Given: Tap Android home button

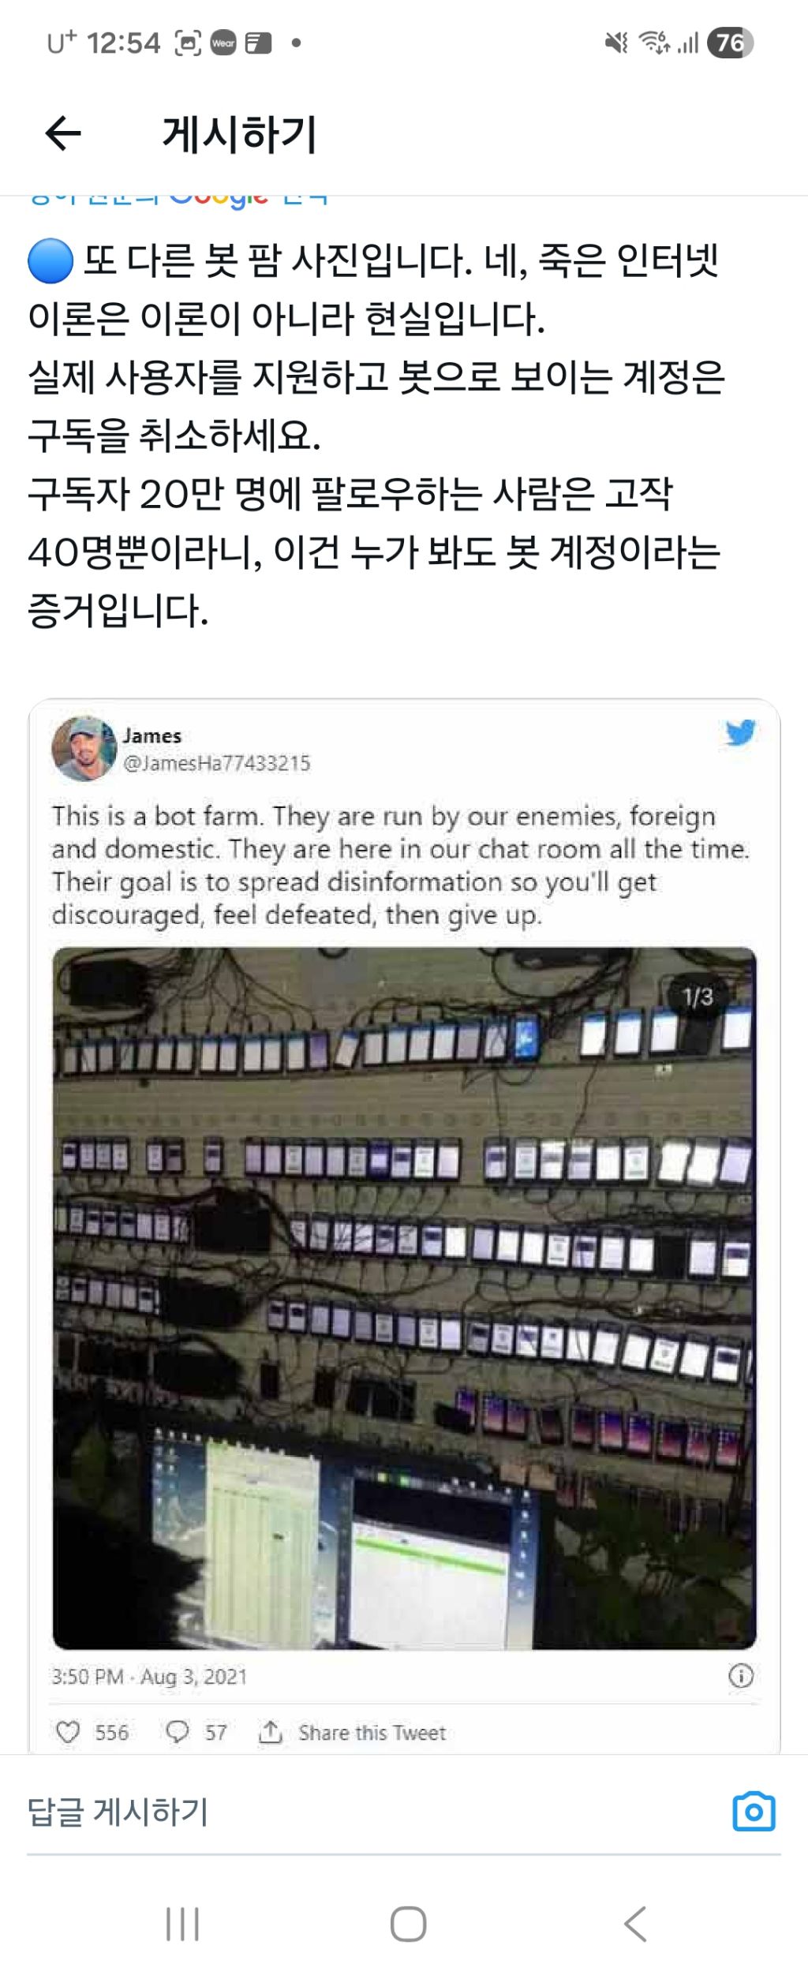Looking at the screenshot, I should 408,1924.
